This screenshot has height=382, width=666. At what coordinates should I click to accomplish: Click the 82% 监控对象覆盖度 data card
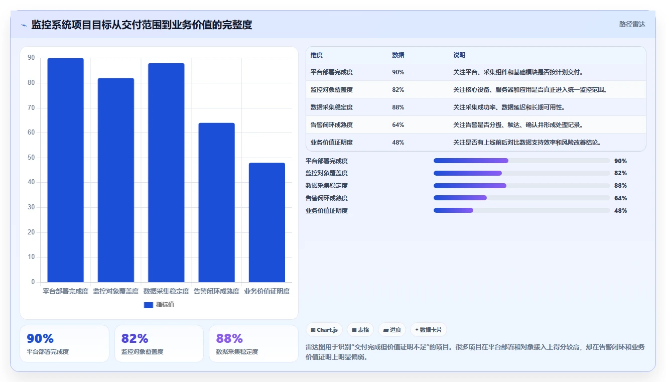click(159, 343)
